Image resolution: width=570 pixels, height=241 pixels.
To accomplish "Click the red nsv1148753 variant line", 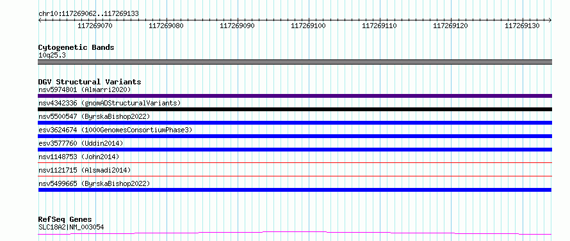I will pyautogui.click(x=295, y=163).
